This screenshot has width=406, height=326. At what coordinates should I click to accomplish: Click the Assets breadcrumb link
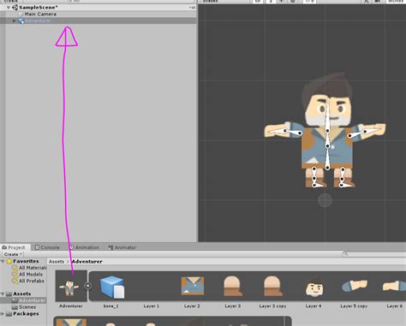pyautogui.click(x=57, y=262)
